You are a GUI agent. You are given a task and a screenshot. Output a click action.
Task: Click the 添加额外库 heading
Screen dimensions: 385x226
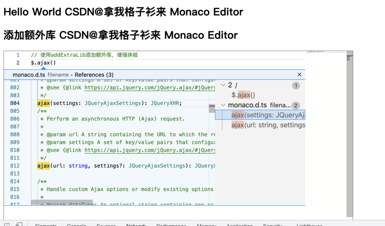(120, 35)
